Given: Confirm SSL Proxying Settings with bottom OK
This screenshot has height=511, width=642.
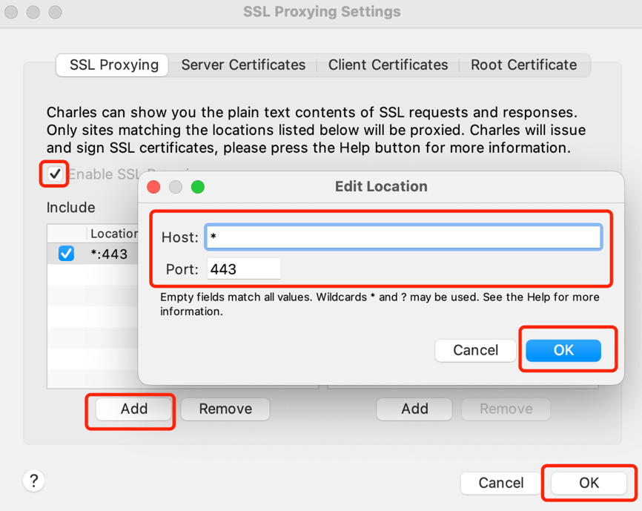Looking at the screenshot, I should (x=589, y=483).
